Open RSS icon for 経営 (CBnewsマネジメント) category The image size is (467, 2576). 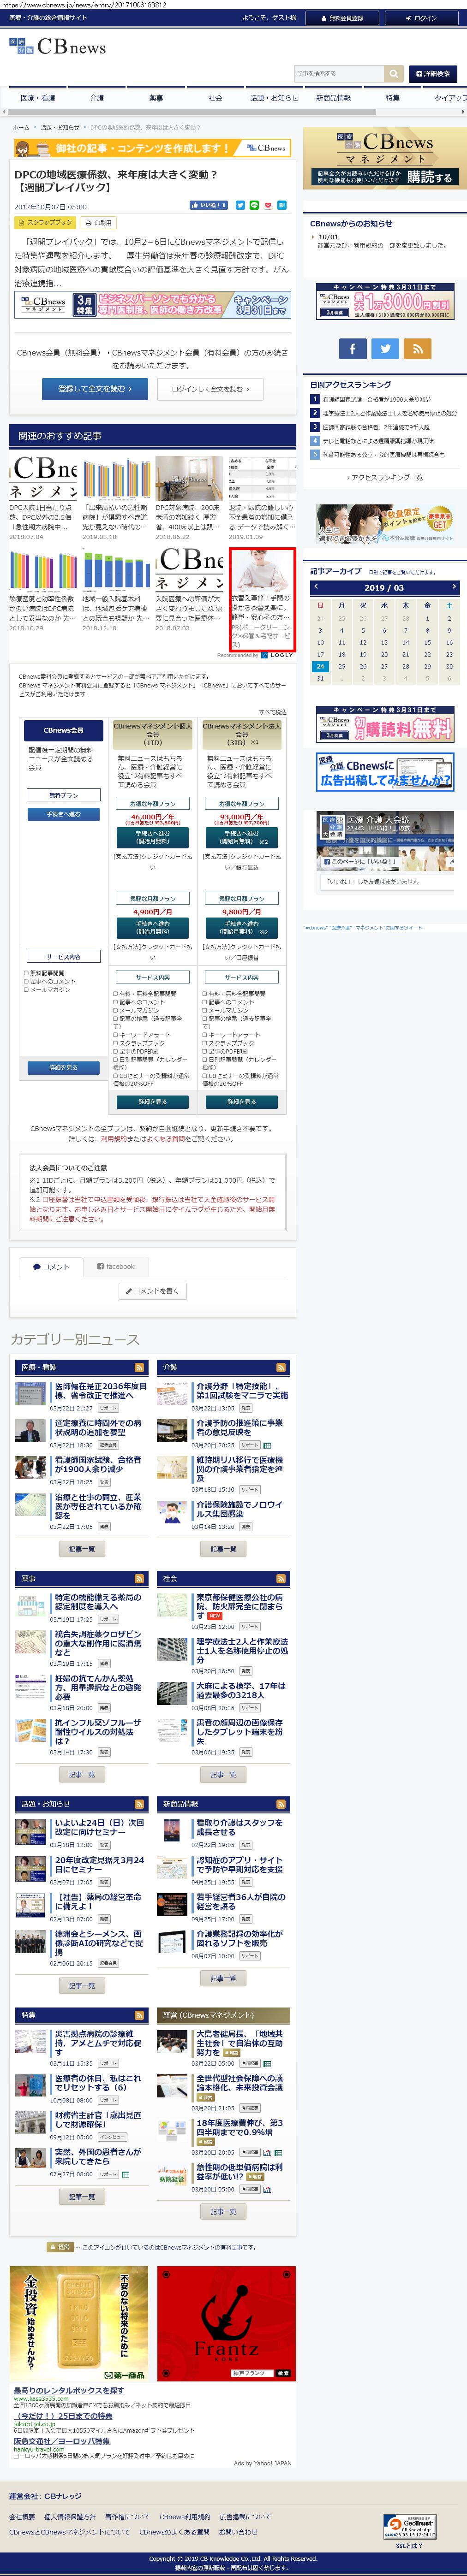pos(281,2015)
